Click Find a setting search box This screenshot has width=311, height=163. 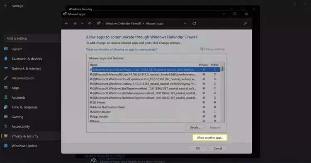(32, 38)
